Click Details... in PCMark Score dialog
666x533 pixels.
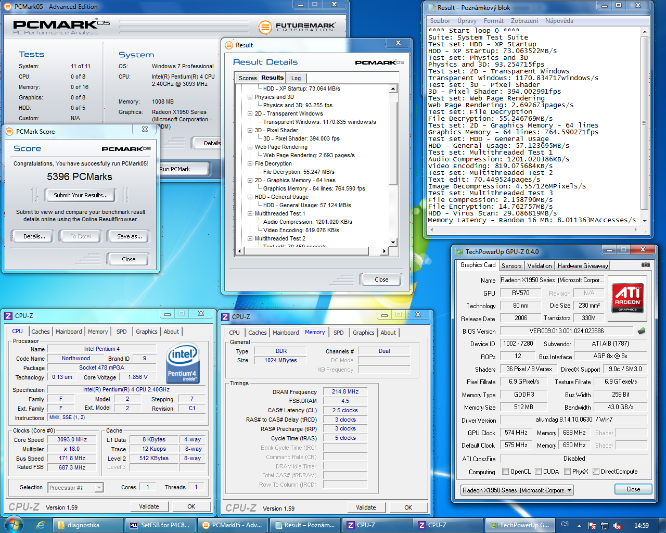(x=34, y=236)
